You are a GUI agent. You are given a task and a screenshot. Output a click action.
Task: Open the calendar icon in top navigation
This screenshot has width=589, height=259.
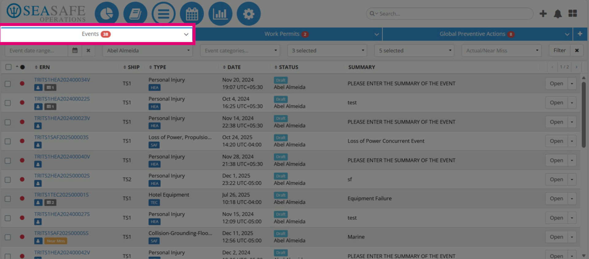[x=192, y=14]
